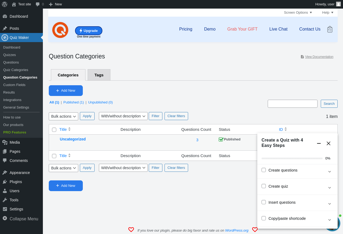Open the Uncategorized category link

pyautogui.click(x=73, y=139)
